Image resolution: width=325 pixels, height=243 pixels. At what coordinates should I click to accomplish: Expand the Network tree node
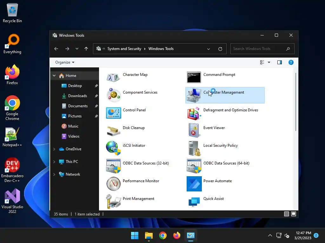tap(54, 174)
